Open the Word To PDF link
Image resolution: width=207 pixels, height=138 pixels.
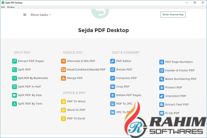(76, 110)
